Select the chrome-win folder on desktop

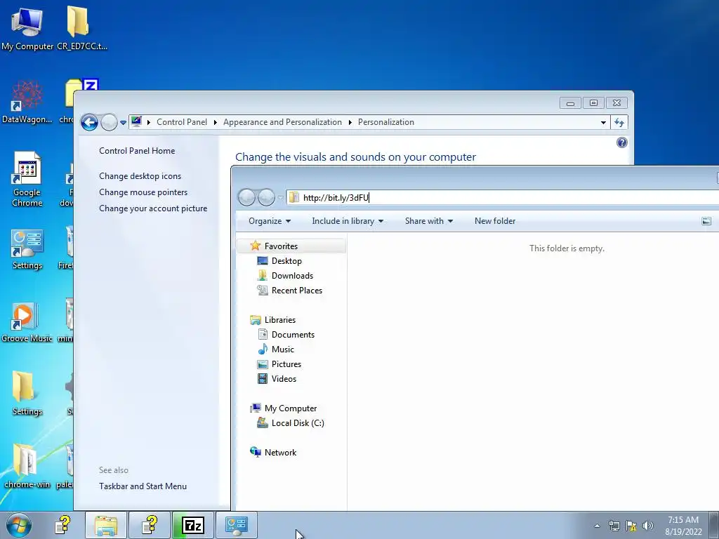click(x=27, y=466)
